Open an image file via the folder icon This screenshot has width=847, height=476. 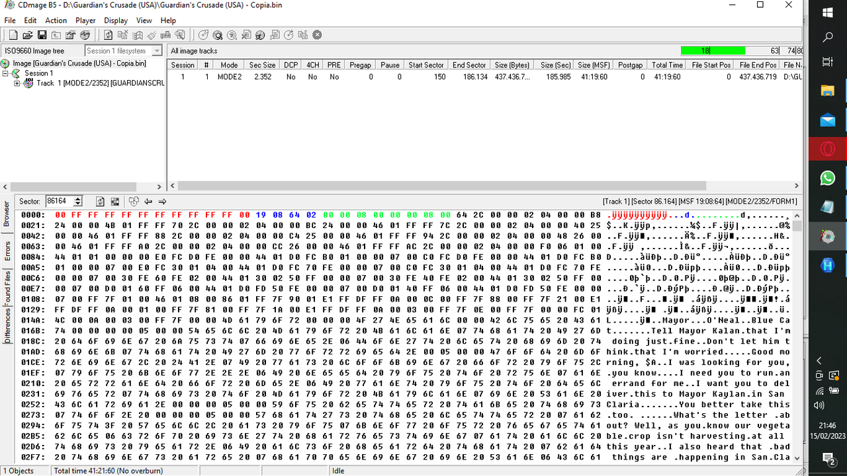28,35
